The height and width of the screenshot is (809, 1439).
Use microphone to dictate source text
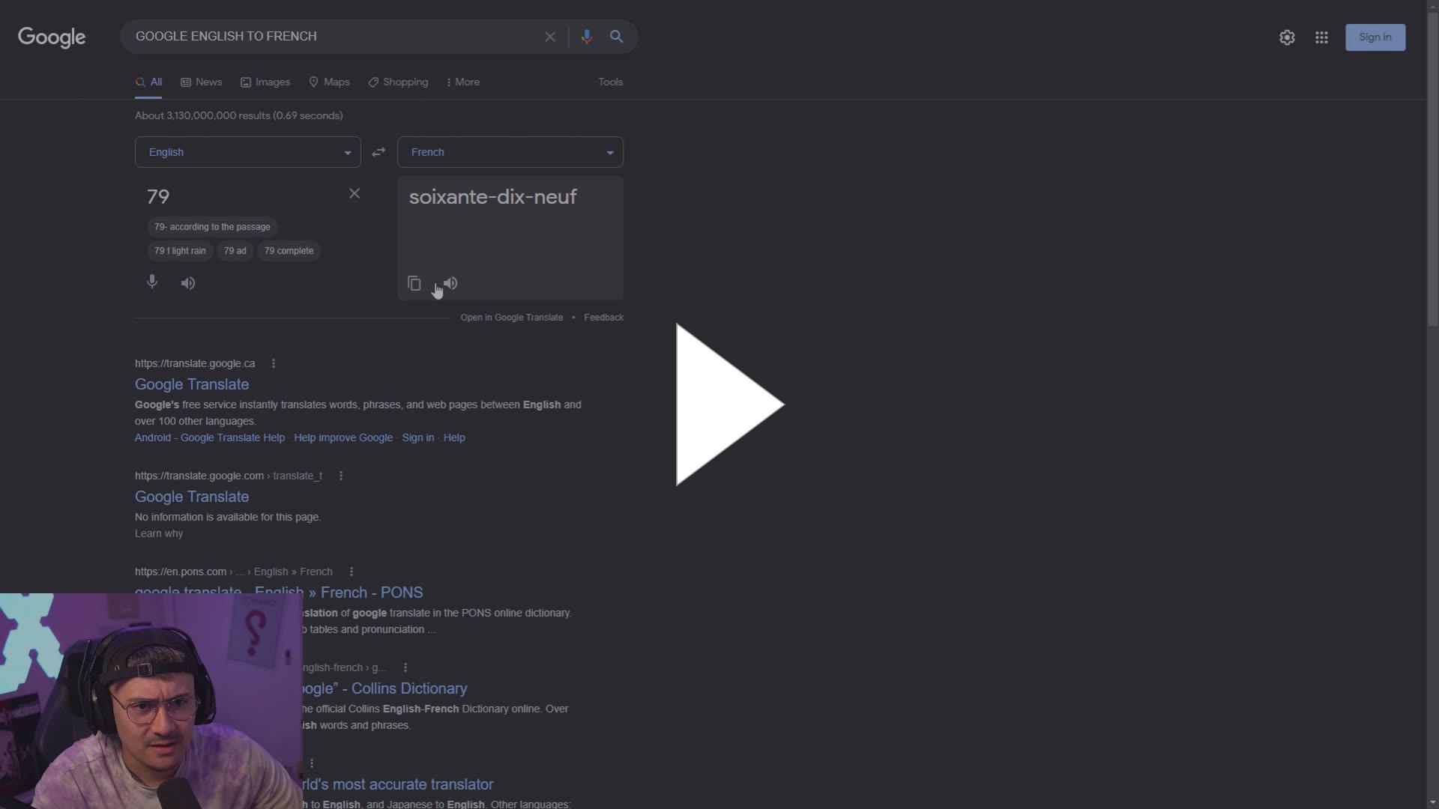[152, 282]
